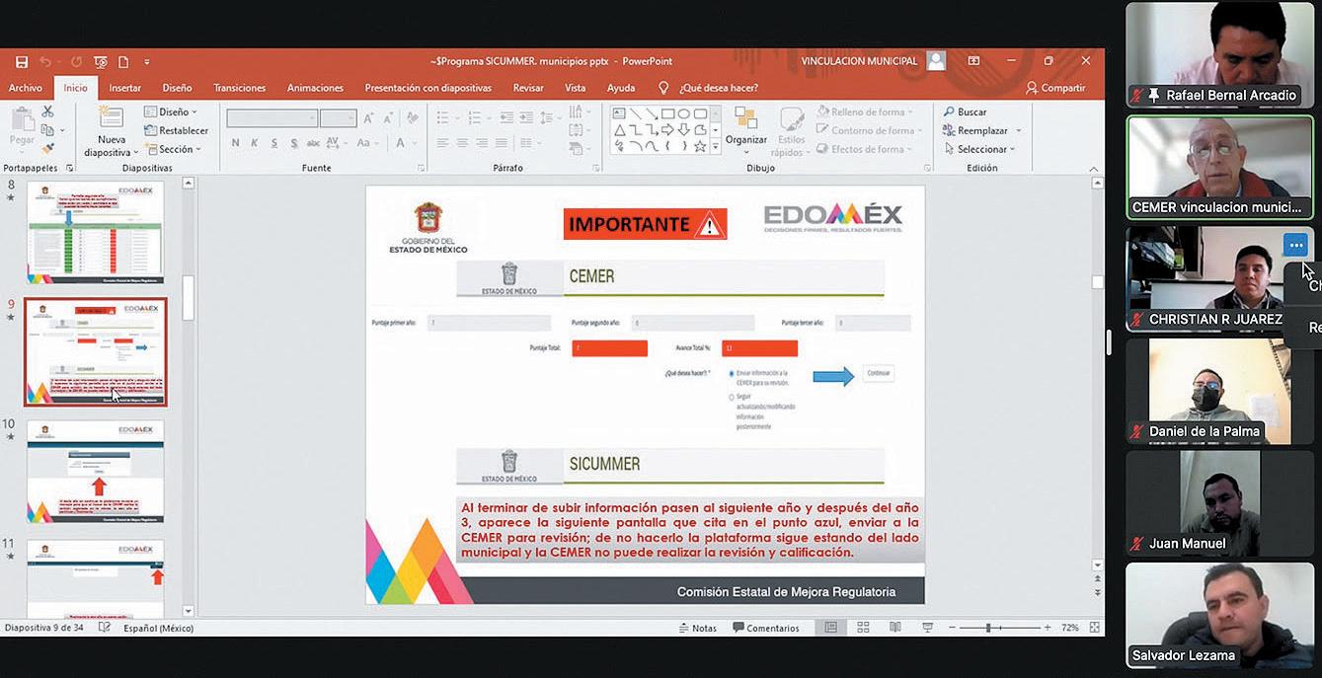Expand the shapes gallery more arrow
The image size is (1322, 678).
(x=715, y=148)
